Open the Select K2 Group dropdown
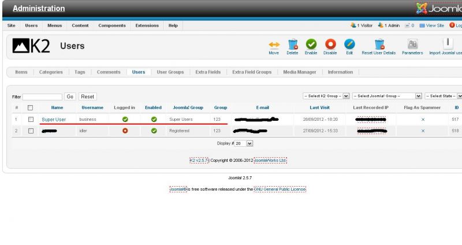This screenshot has width=462, height=245. pyautogui.click(x=326, y=96)
